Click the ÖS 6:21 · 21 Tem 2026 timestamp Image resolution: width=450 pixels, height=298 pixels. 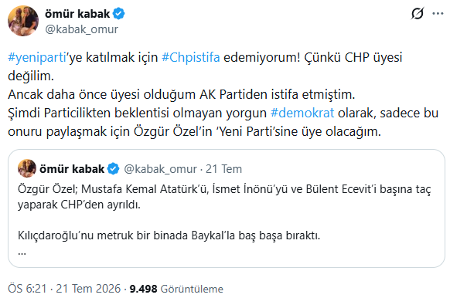tap(64, 289)
